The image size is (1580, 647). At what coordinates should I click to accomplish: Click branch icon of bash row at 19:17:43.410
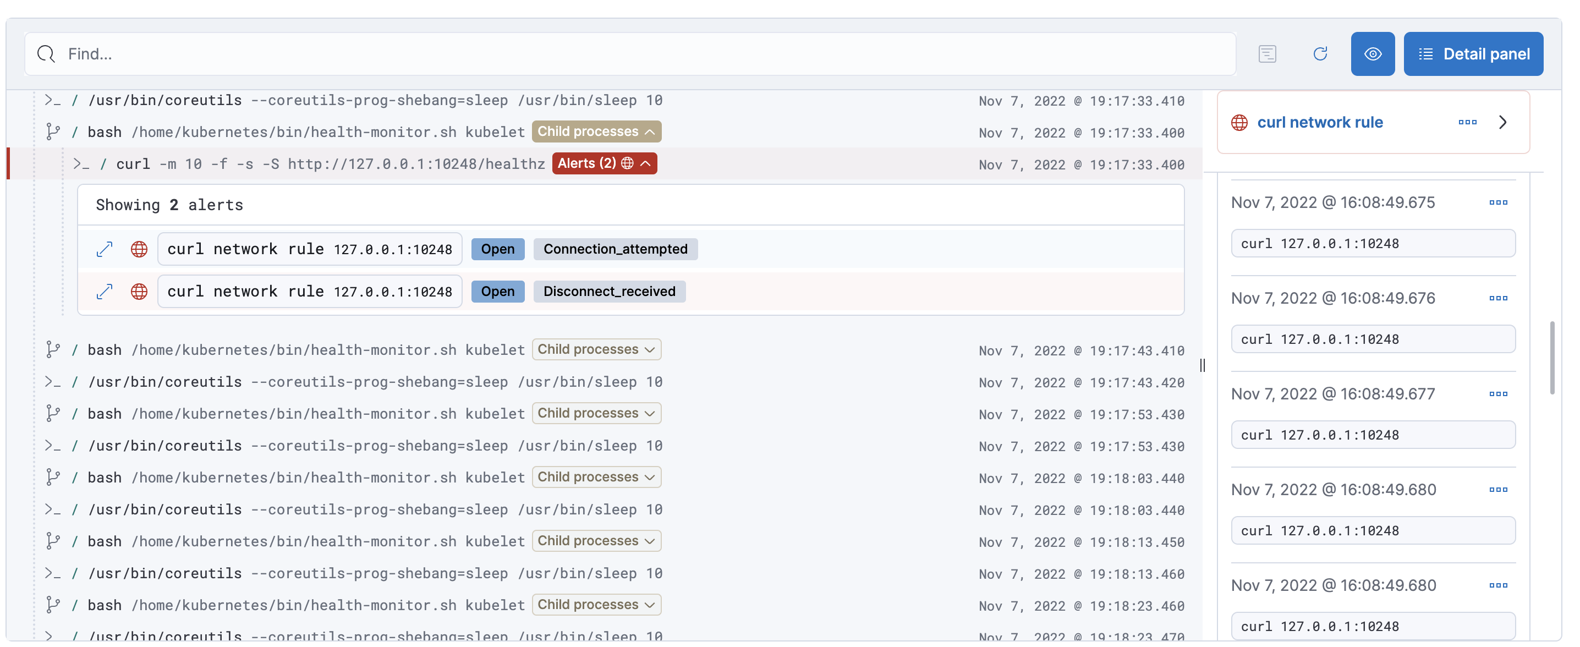point(53,350)
